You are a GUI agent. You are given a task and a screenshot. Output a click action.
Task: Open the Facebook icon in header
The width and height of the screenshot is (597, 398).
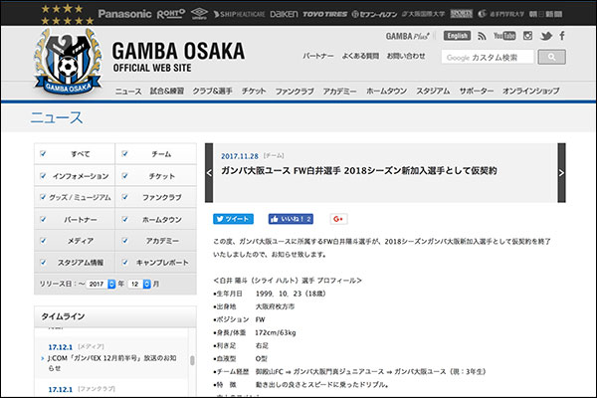tap(563, 36)
